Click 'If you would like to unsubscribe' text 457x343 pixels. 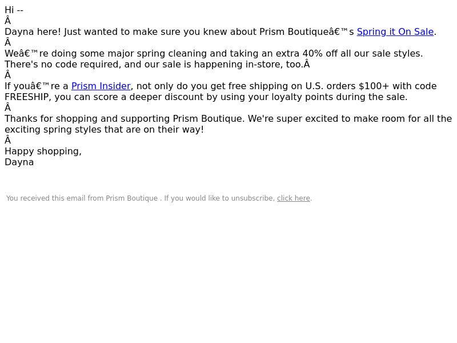(x=219, y=198)
